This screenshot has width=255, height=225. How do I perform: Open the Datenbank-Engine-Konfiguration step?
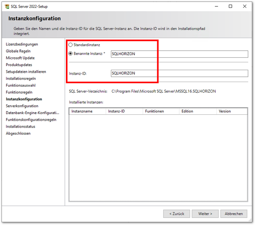tap(32, 113)
